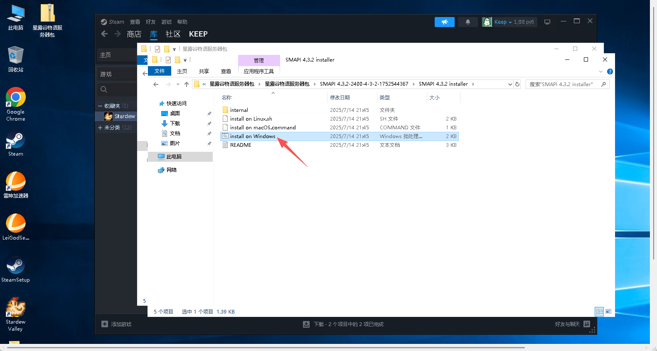The height and width of the screenshot is (351, 657).
Task: Collapse the 收藏夹 category in Steam library
Action: [100, 106]
